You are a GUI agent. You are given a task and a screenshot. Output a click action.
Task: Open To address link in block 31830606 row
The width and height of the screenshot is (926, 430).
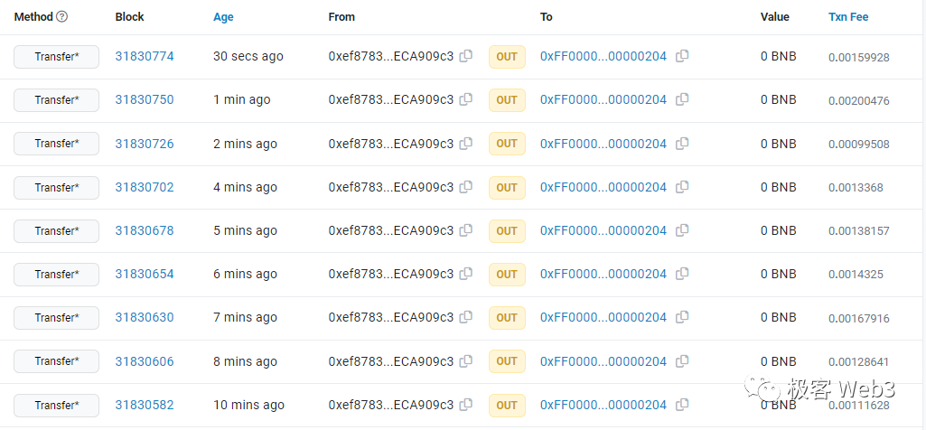(x=603, y=361)
